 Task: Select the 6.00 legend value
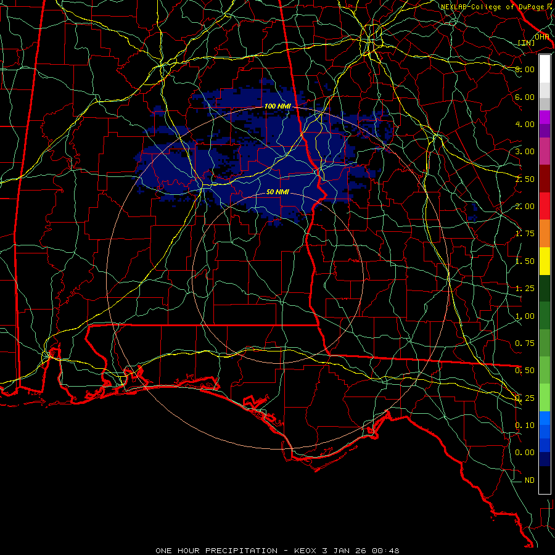[525, 97]
